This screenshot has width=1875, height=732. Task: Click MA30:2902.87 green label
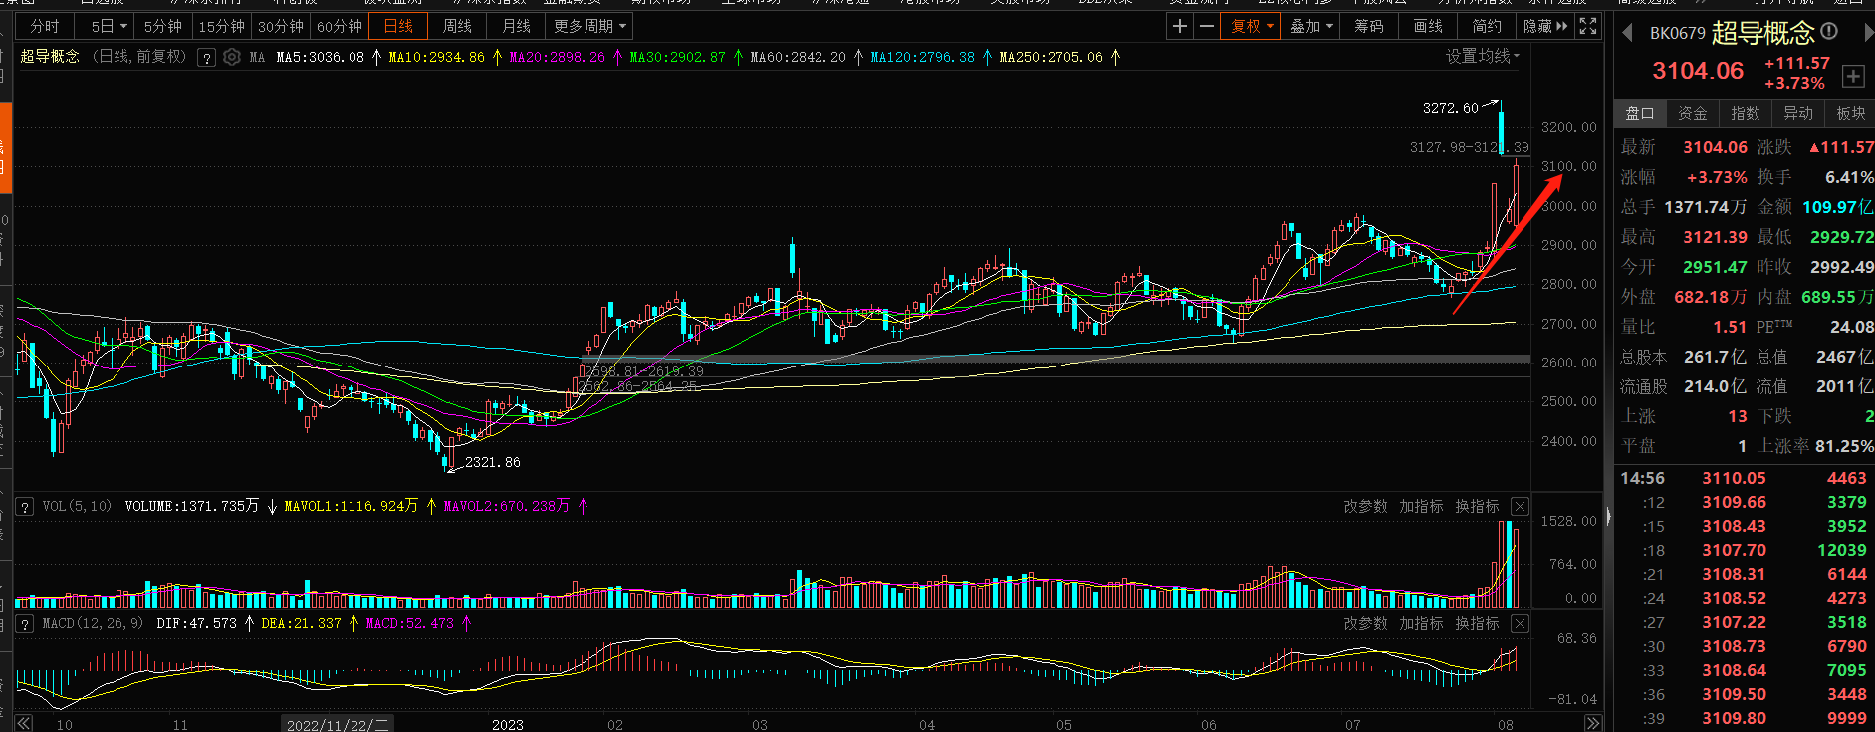tap(678, 57)
